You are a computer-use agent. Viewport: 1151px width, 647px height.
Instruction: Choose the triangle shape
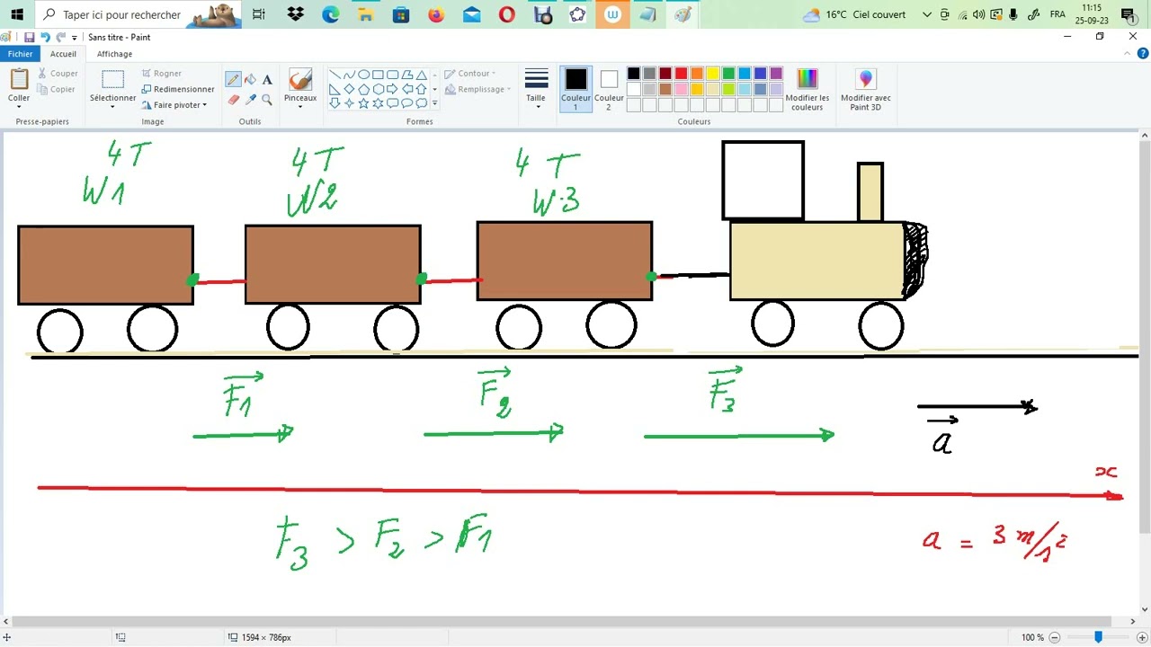(421, 75)
